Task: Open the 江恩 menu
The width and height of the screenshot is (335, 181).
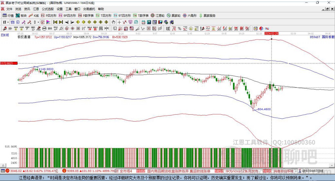Action: click(36, 9)
